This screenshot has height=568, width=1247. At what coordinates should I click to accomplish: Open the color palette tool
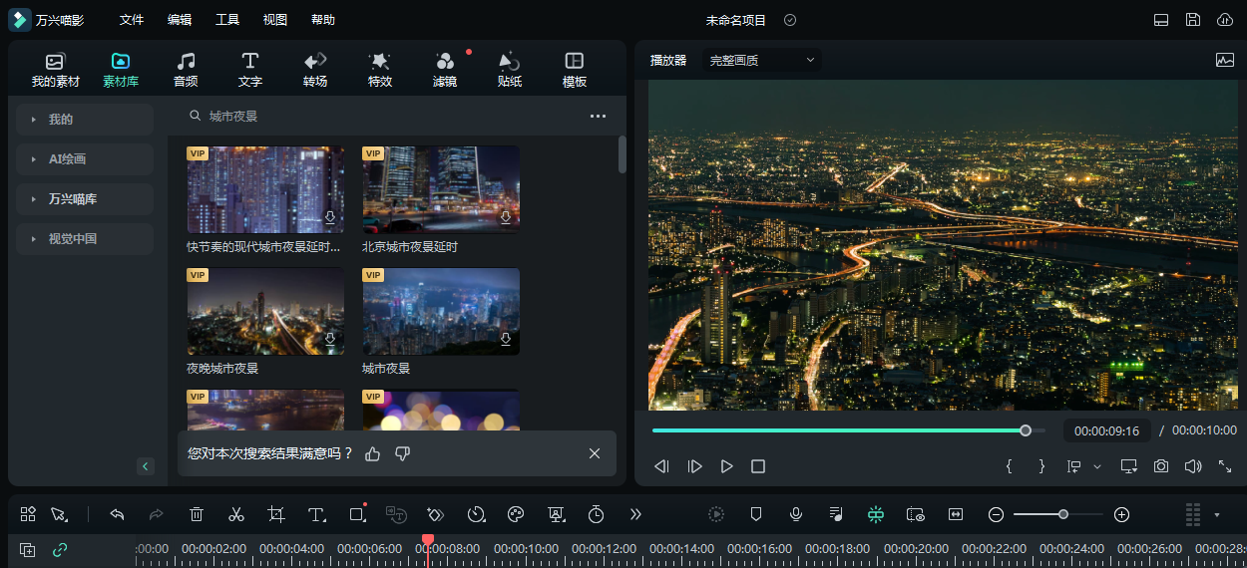coord(516,514)
